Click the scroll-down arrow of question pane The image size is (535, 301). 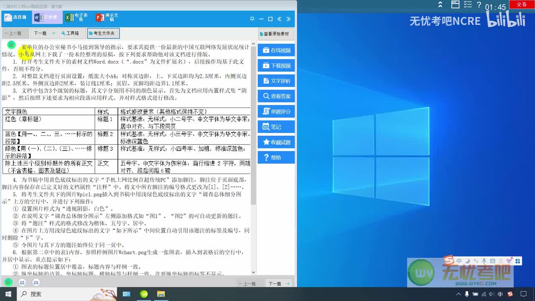[253, 272]
